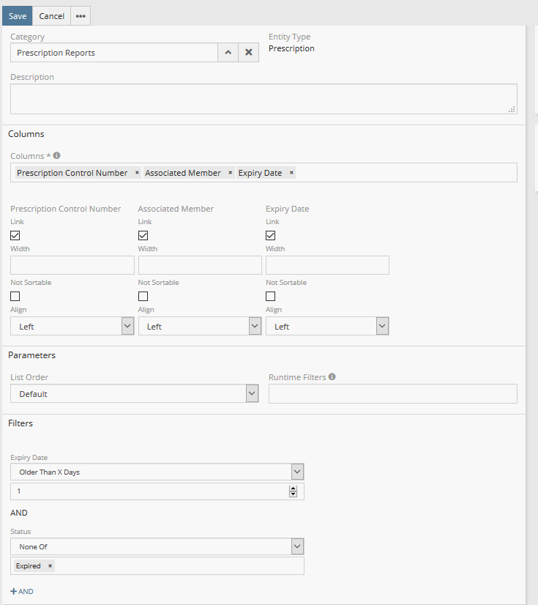Uncheck Link for Prescription Control Number
This screenshot has width=538, height=605.
pyautogui.click(x=15, y=236)
